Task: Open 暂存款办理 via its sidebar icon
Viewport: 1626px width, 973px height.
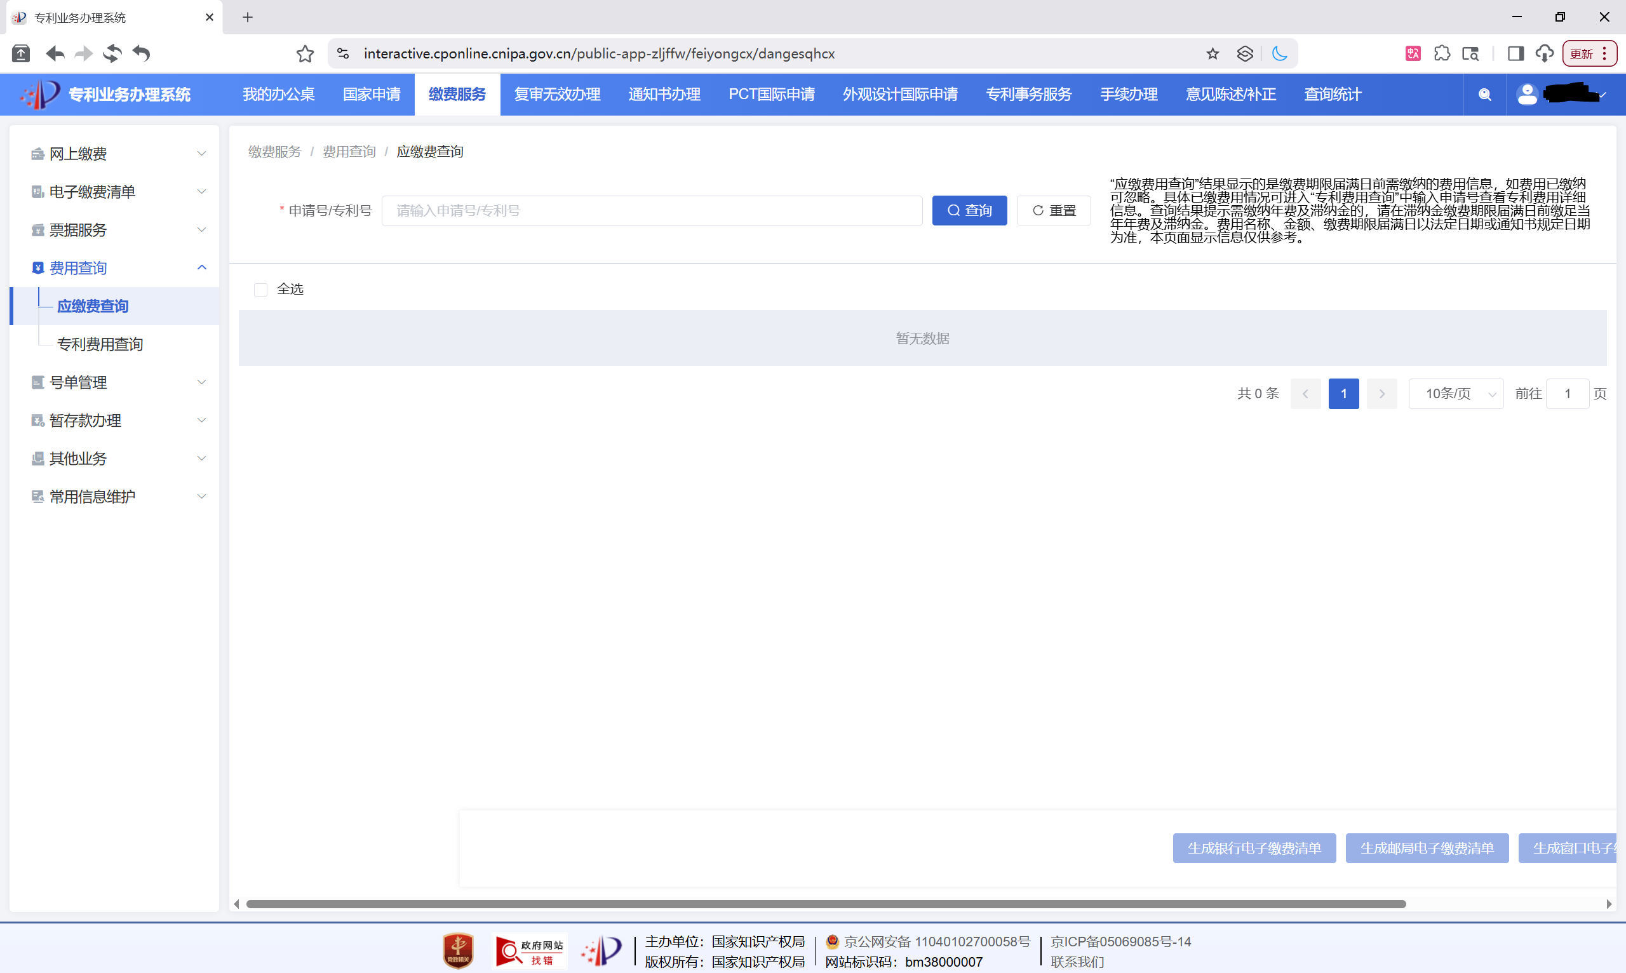Action: click(x=37, y=420)
